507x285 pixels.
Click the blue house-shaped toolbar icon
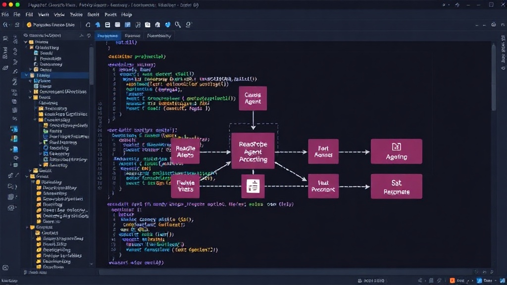tap(98, 25)
